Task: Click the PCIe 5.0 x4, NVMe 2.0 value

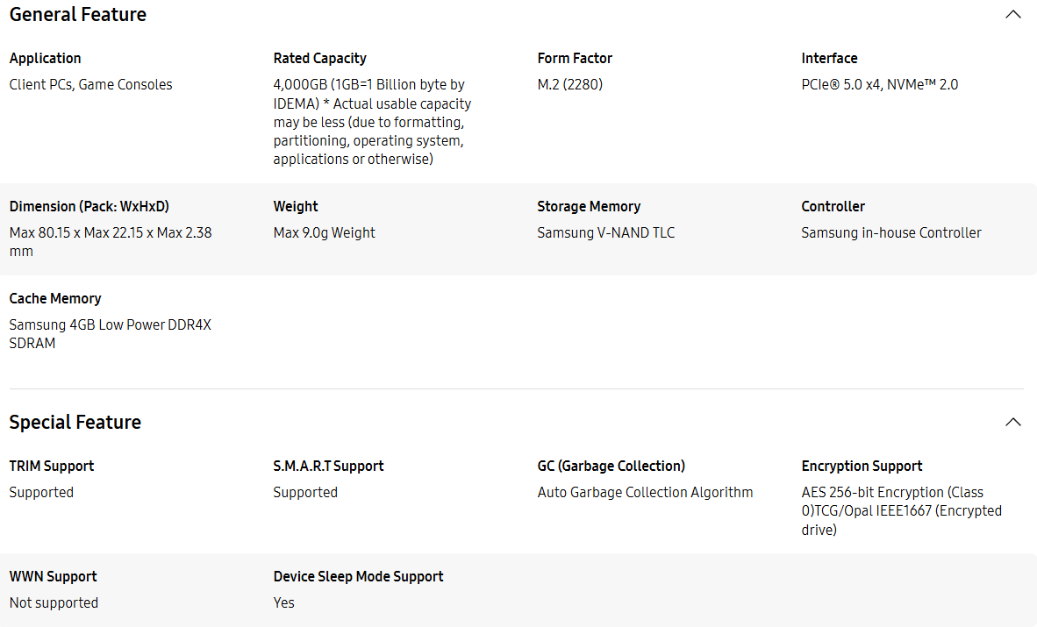Action: pos(879,84)
